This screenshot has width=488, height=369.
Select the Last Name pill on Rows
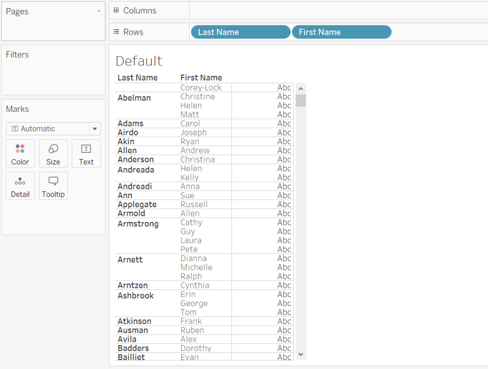(240, 32)
